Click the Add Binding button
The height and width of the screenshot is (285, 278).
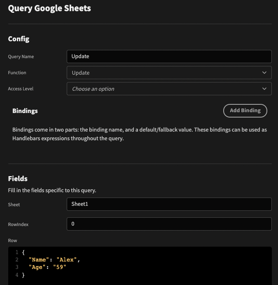[245, 111]
